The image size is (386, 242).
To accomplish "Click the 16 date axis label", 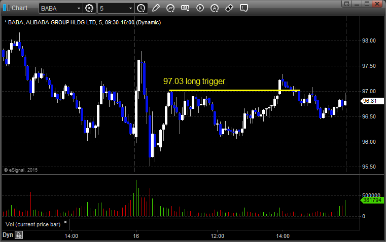I will point(136,236).
